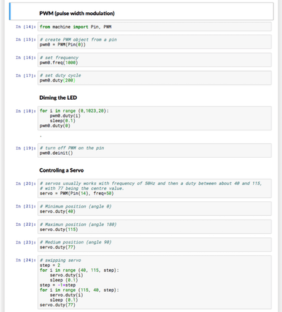This screenshot has width=282, height=312.
Task: Select the PWM (pulse width modulation) heading cell
Action: coord(141,12)
